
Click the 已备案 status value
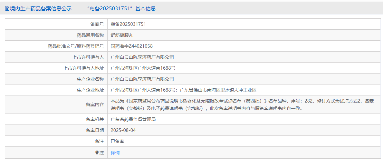[x=117, y=141]
